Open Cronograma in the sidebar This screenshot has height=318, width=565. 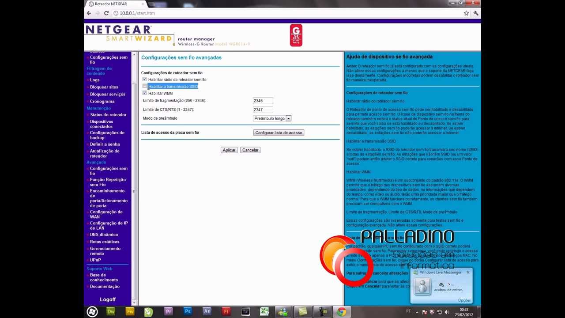(102, 101)
